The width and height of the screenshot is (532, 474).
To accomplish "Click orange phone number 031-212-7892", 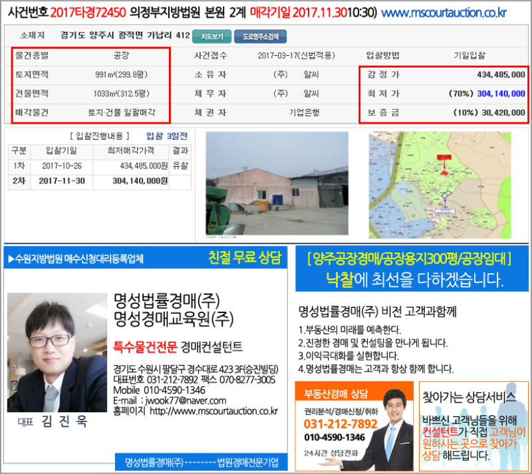I will point(340,424).
